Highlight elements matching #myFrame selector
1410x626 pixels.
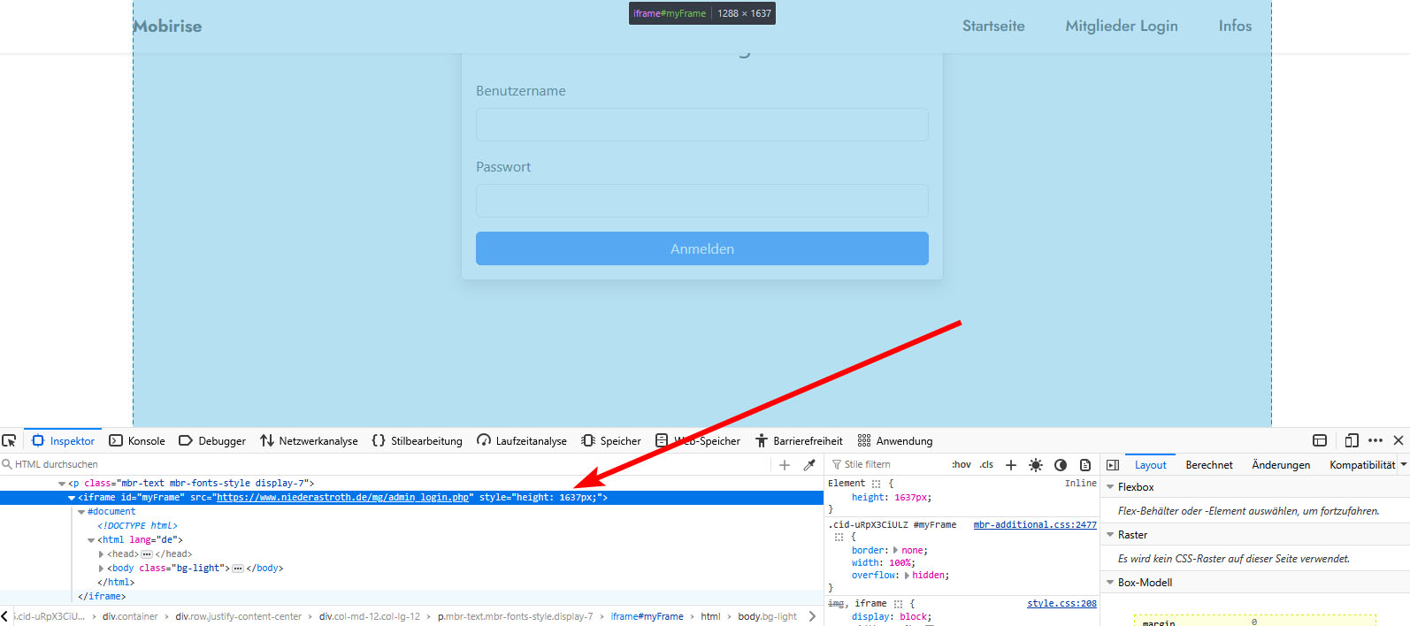839,537
